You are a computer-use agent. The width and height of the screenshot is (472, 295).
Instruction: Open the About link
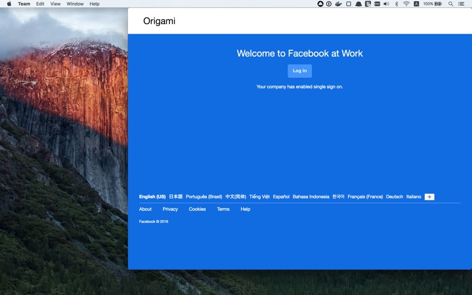click(x=145, y=209)
